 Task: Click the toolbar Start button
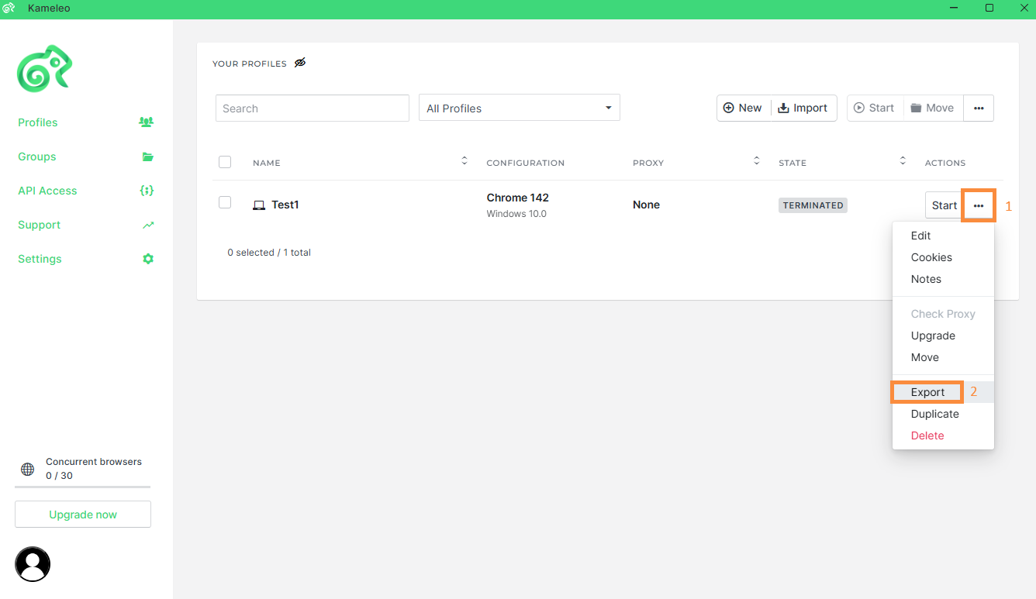(x=874, y=108)
